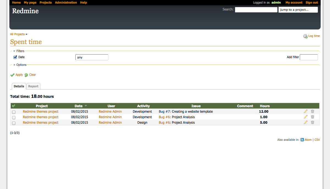Image resolution: width=330 pixels, height=189 pixels.
Task: Click the Redmine site title
Action: [25, 11]
